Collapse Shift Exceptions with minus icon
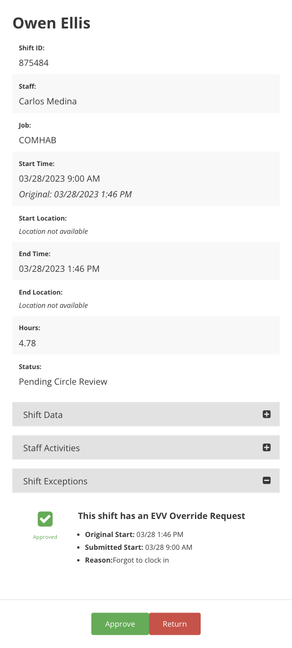 click(266, 481)
